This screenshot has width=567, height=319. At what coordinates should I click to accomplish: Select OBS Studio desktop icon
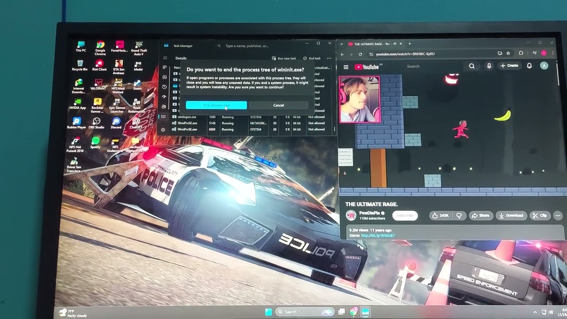(x=96, y=123)
